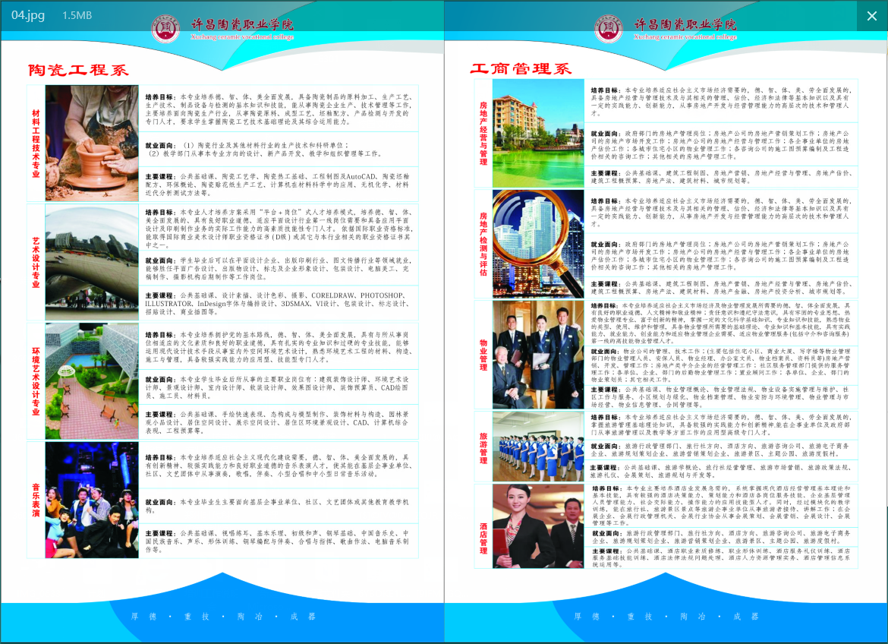The image size is (888, 644).
Task: Click the 1.5MB file size label
Action: [x=77, y=16]
